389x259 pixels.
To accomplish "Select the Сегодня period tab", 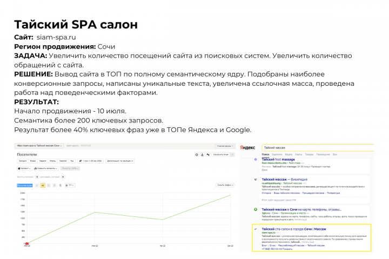I will pos(23,161).
